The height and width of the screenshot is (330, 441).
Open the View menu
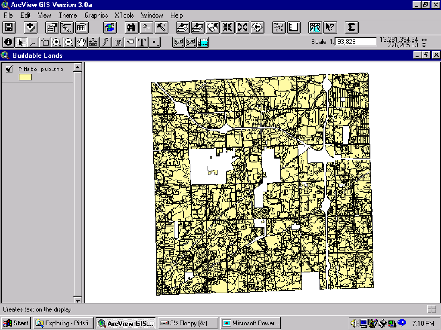click(x=44, y=15)
